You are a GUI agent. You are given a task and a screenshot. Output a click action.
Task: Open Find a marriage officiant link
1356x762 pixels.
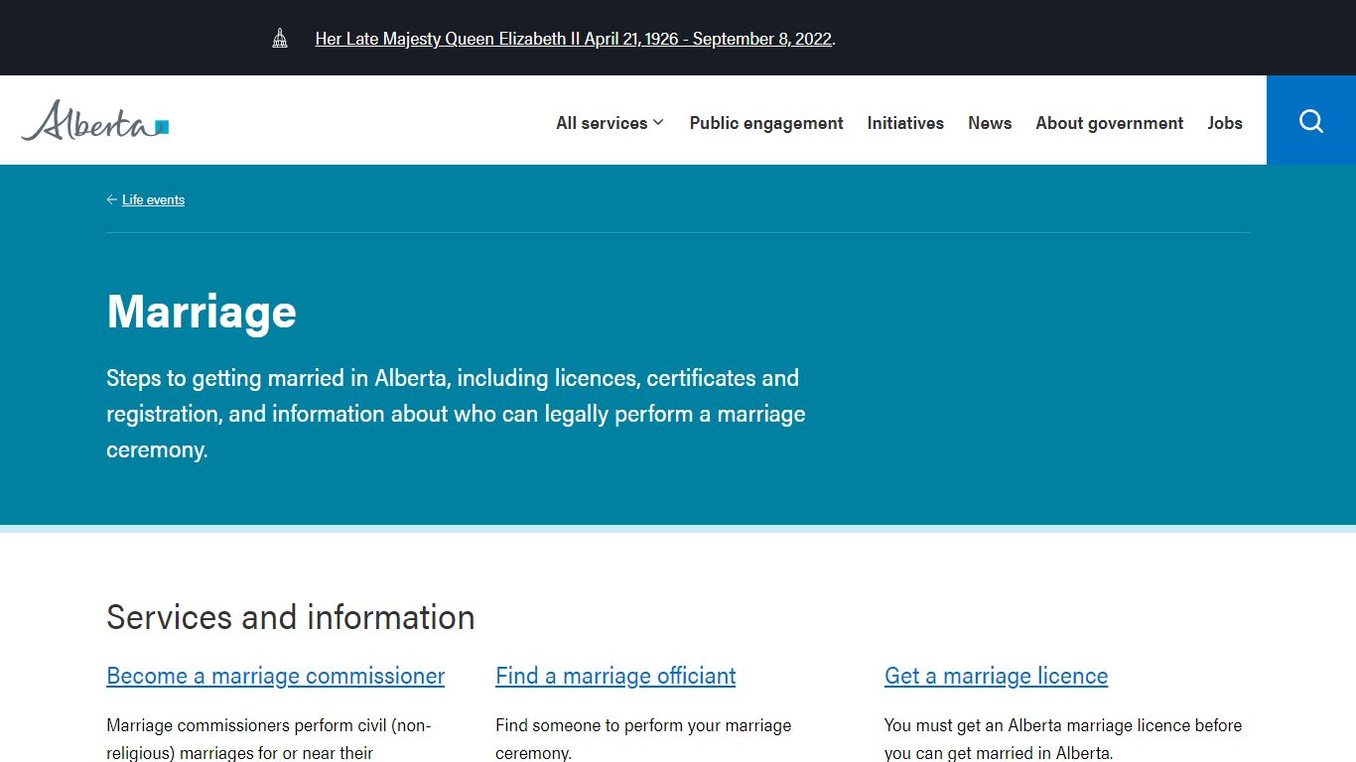coord(615,676)
